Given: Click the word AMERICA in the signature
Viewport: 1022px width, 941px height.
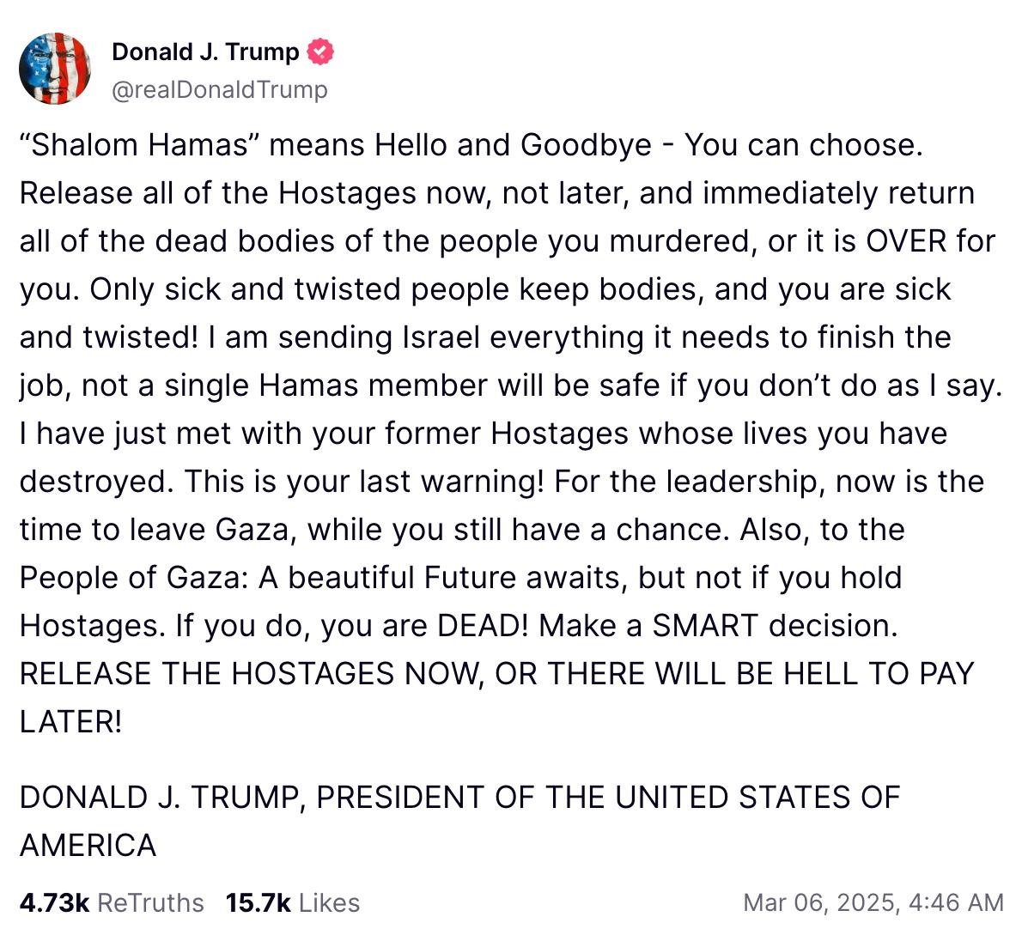Looking at the screenshot, I should [x=88, y=846].
